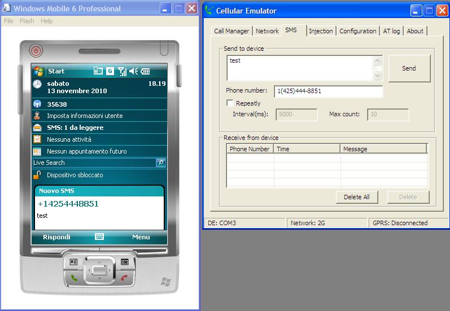The width and height of the screenshot is (450, 311).
Task: Click the Cellular Emulator phone icon in its title bar
Action: pos(209,11)
